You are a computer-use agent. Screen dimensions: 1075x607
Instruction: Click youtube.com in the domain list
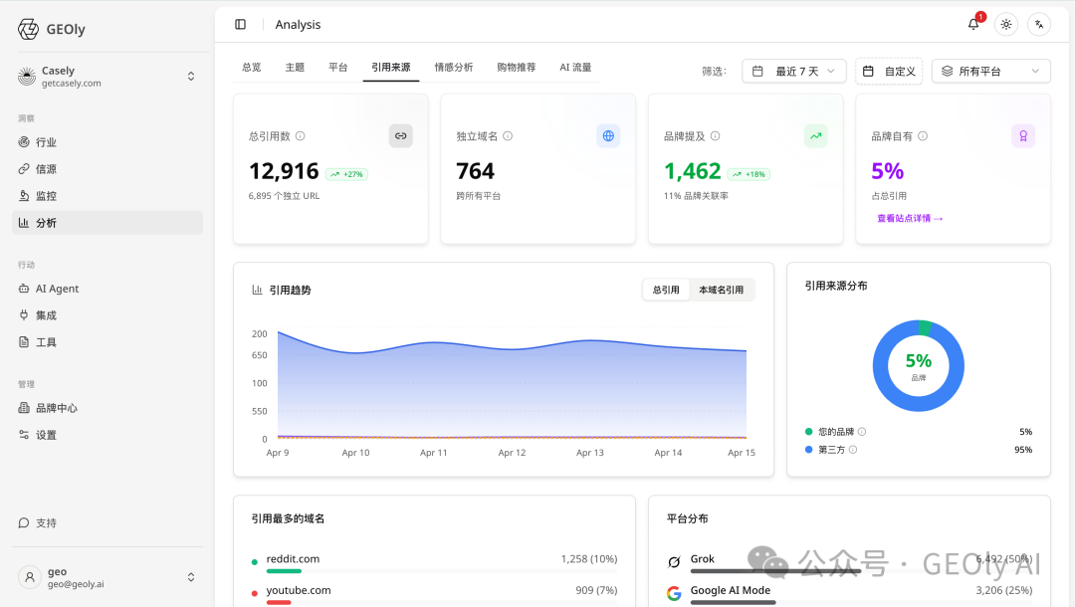299,590
